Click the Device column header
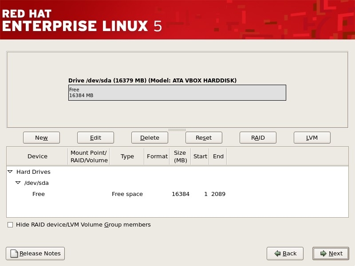This screenshot has width=355, height=266. 37,156
